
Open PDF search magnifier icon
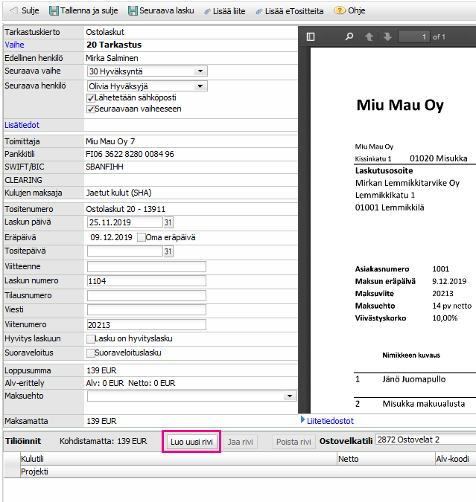coord(349,36)
